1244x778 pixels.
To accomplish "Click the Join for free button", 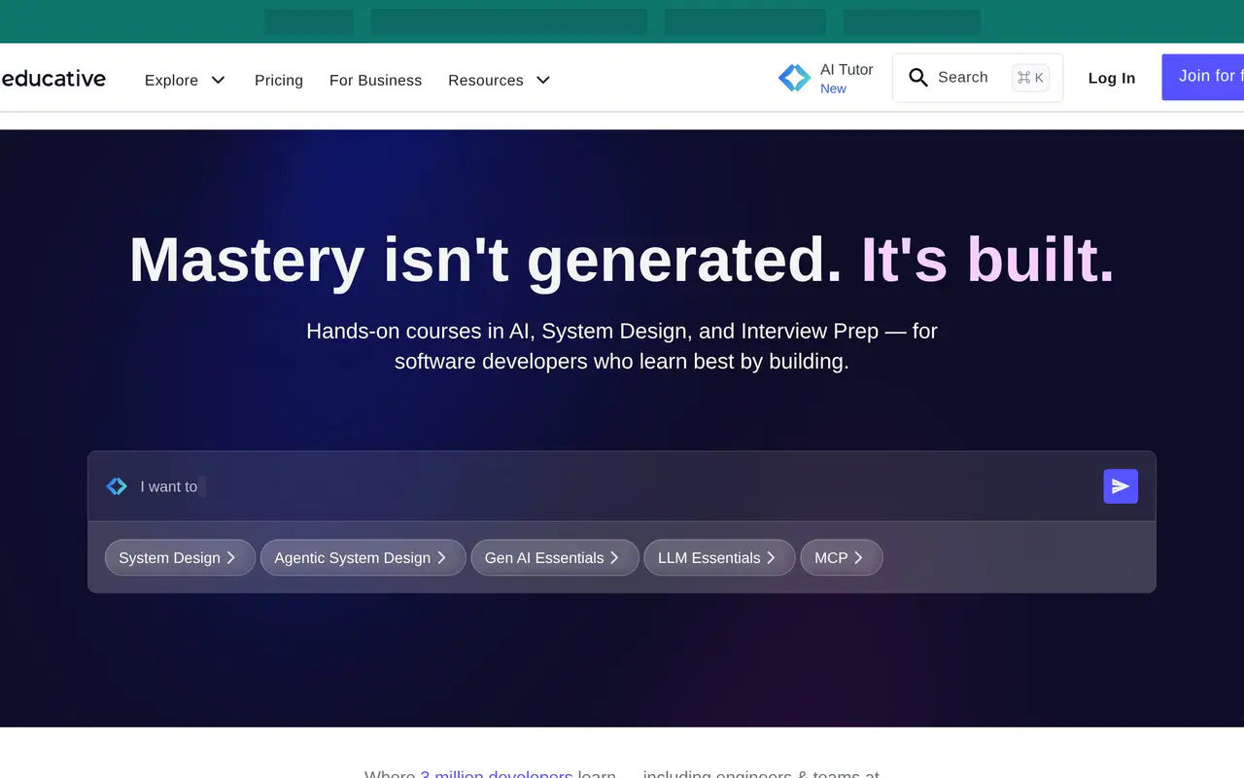I will (1203, 76).
